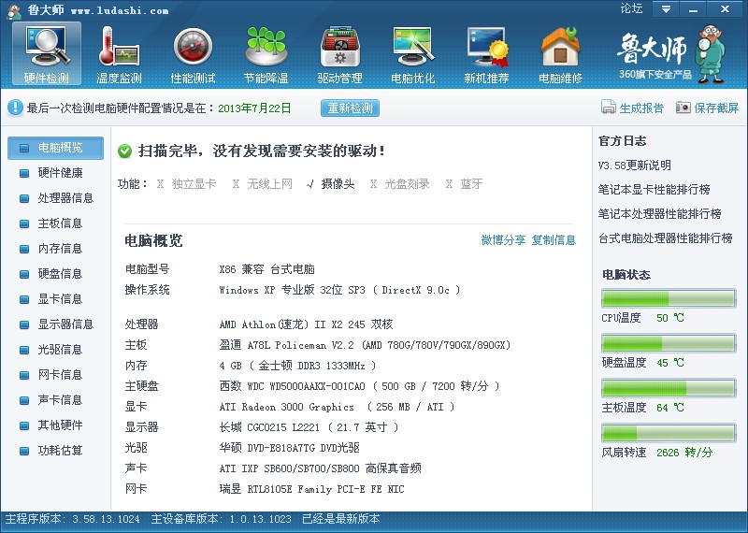Click the 主设备库版本 1.0.13.1023 status text
This screenshot has width=748, height=533.
pos(222,519)
